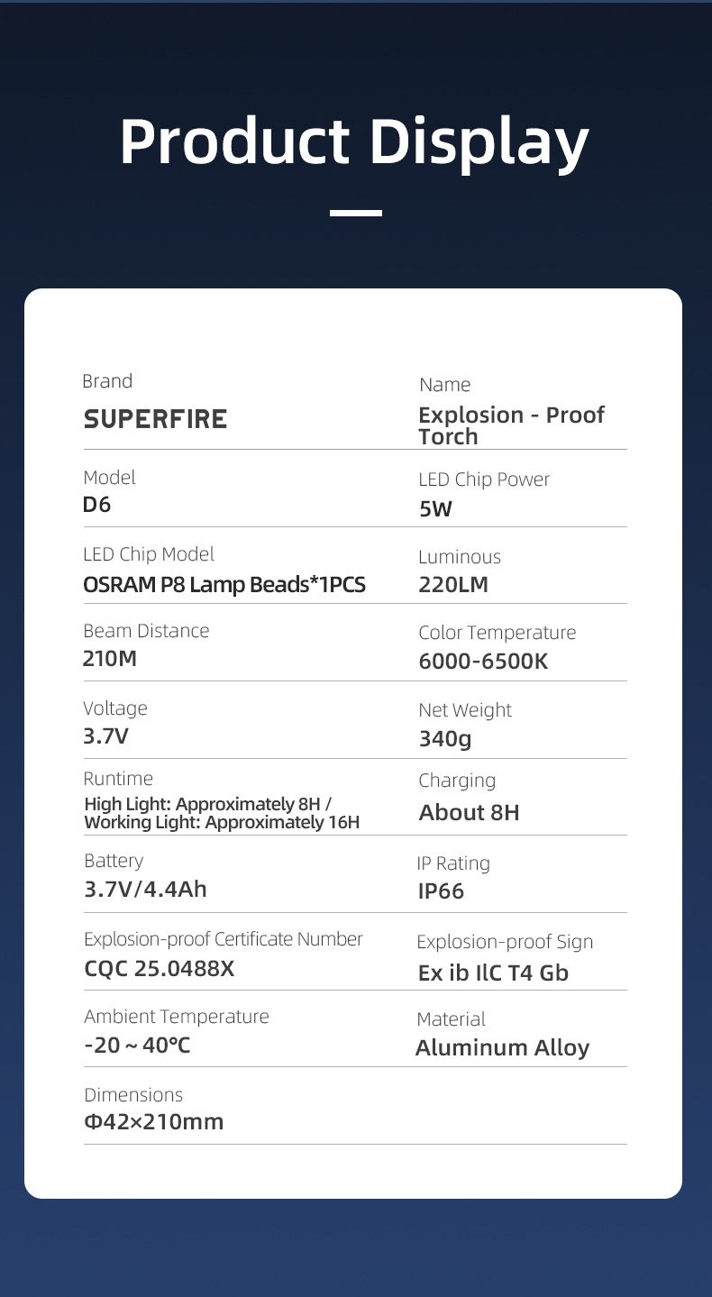Image resolution: width=712 pixels, height=1297 pixels.
Task: Click the Explosion - Proof Torch name
Action: pos(511,425)
